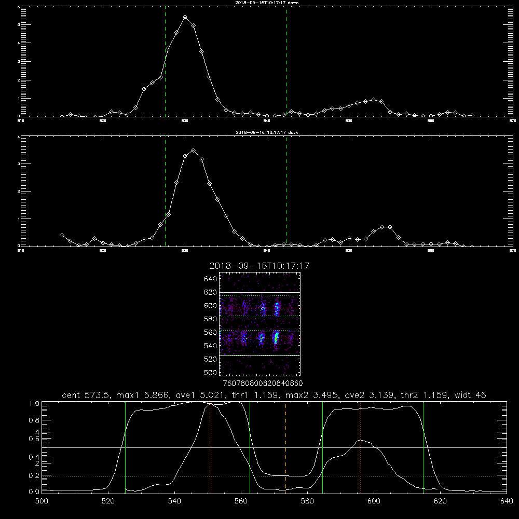Click y-axis label 520 beside spectral image
Image resolution: width=519 pixels, height=519 pixels.
coord(210,359)
